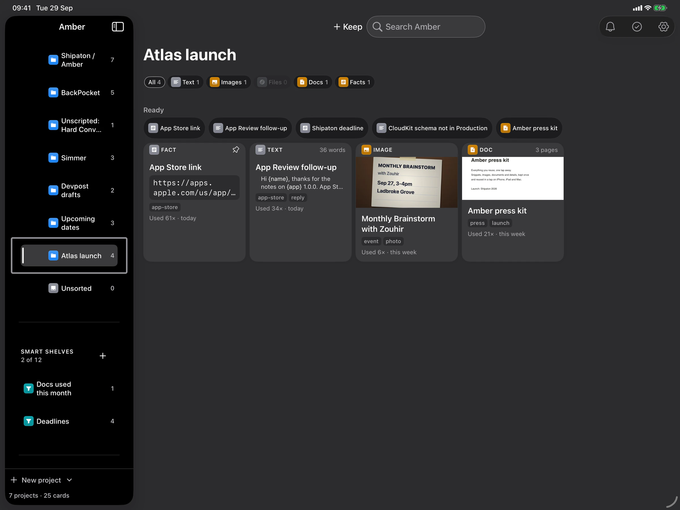
Task: Add a new smart shelf
Action: point(103,356)
